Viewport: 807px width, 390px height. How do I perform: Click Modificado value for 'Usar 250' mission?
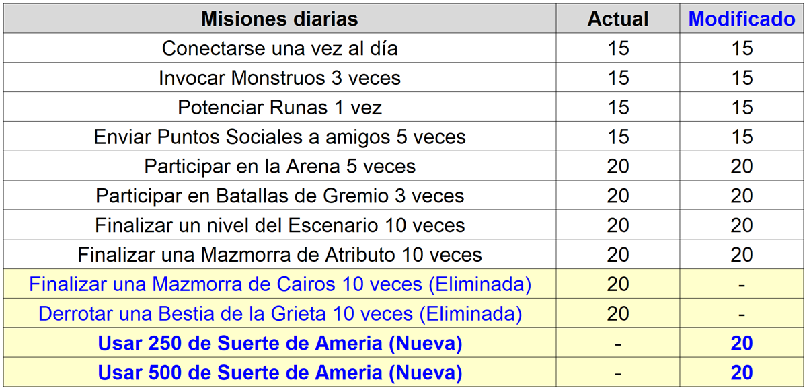click(x=742, y=344)
